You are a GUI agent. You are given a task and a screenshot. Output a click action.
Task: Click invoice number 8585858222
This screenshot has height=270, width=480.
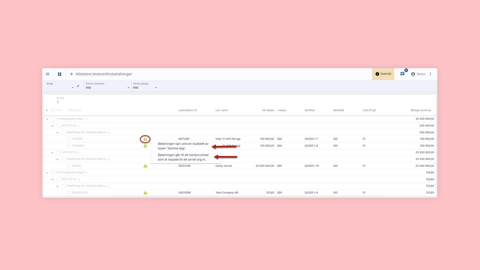[80, 193]
